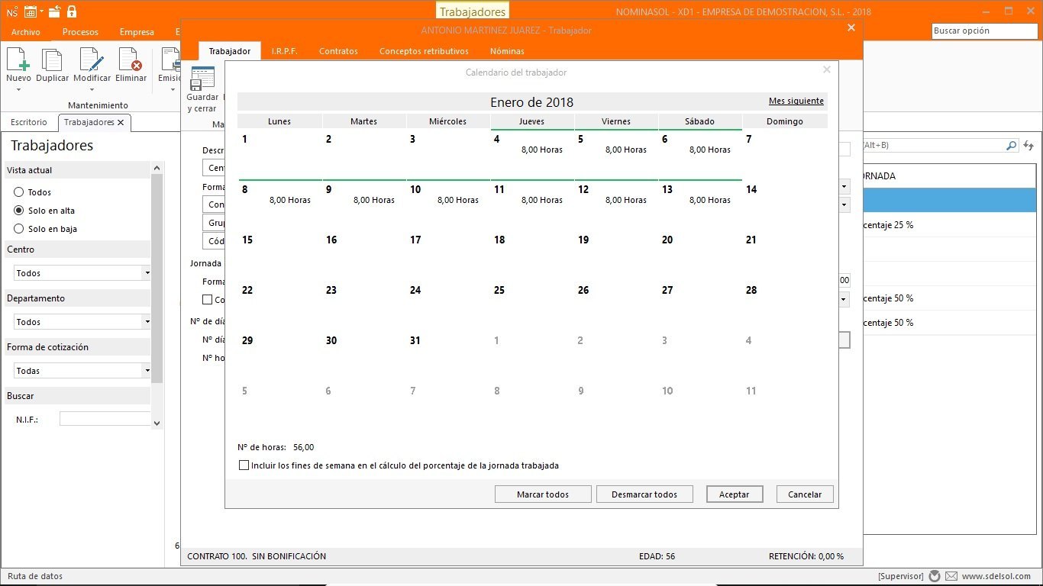1043x586 pixels.
Task: Expand the Nuevo dropdown arrow
Action: point(18,90)
